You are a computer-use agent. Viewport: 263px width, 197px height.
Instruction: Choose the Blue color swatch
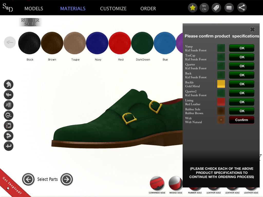(165, 43)
